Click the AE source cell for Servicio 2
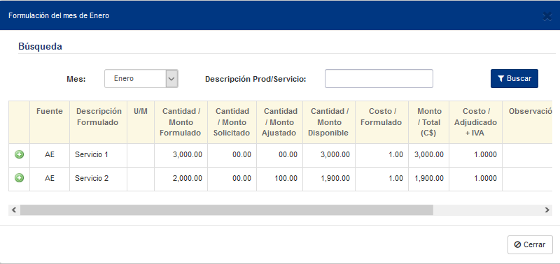The image size is (560, 264). click(x=49, y=179)
